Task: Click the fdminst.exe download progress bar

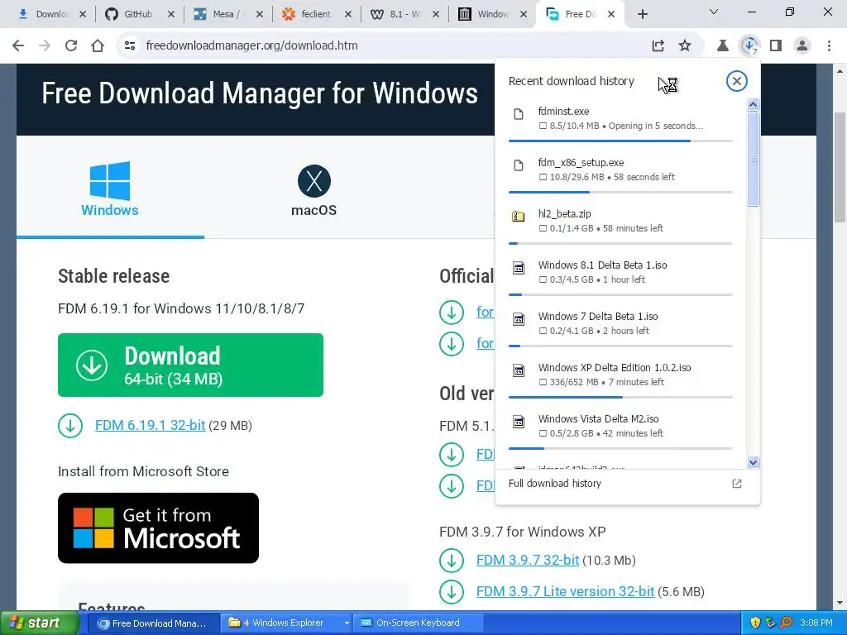Action: (620, 141)
